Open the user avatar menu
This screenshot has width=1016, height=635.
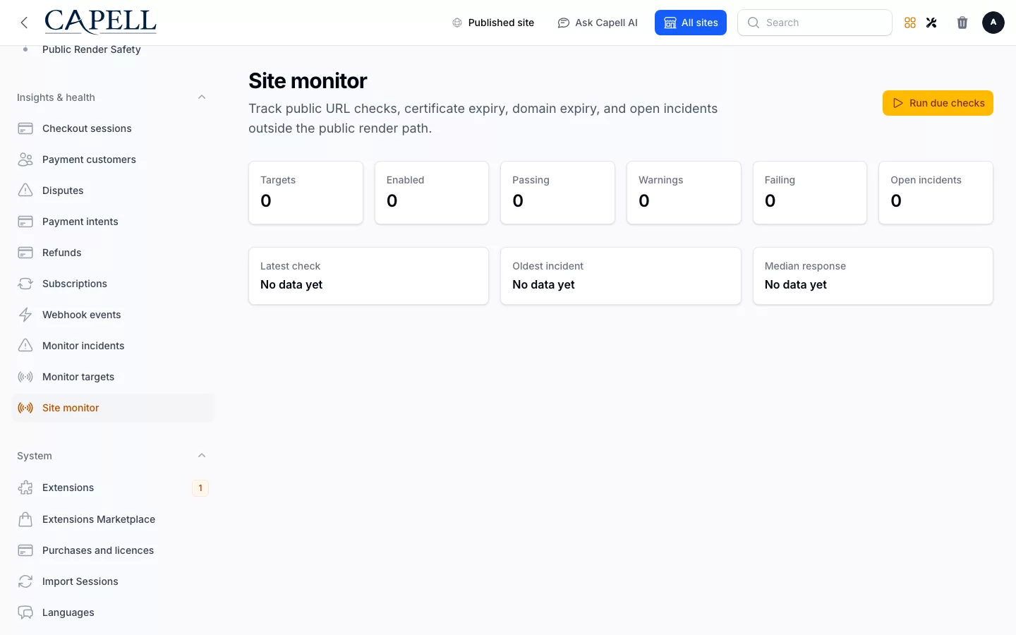tap(993, 23)
